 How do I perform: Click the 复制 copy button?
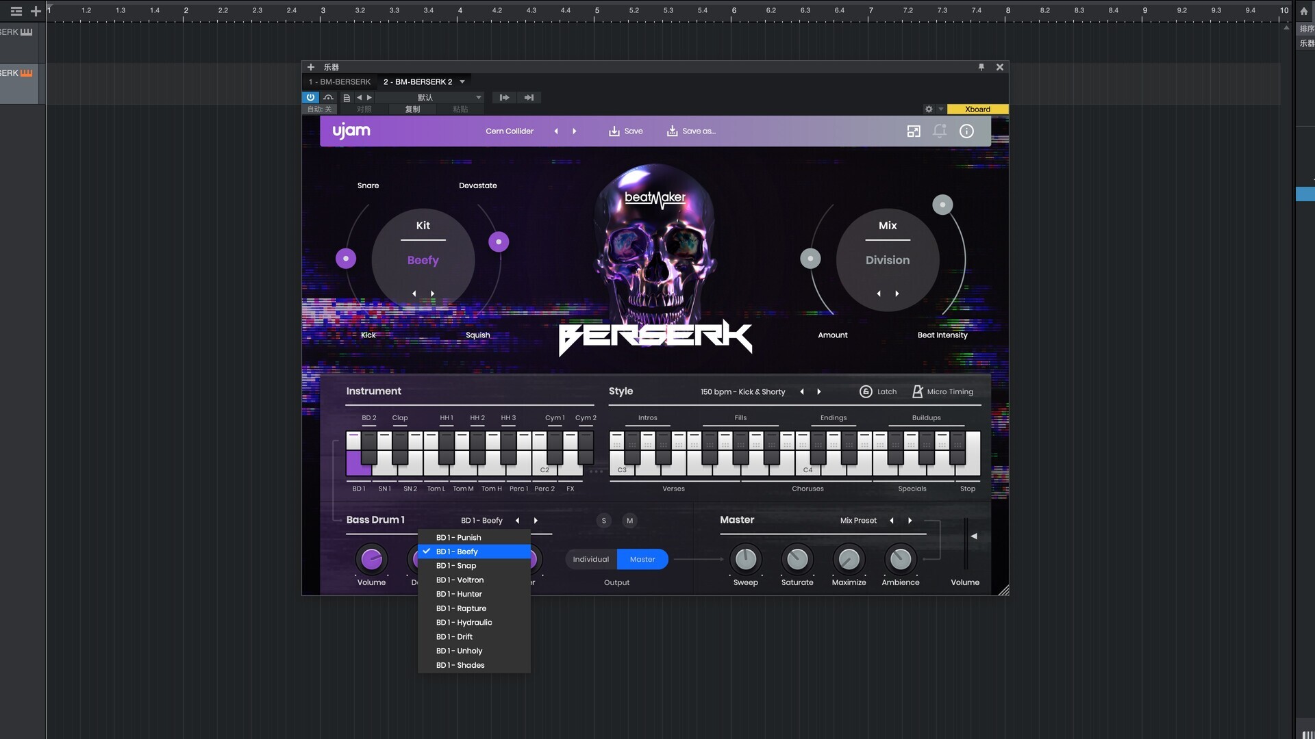click(x=412, y=109)
